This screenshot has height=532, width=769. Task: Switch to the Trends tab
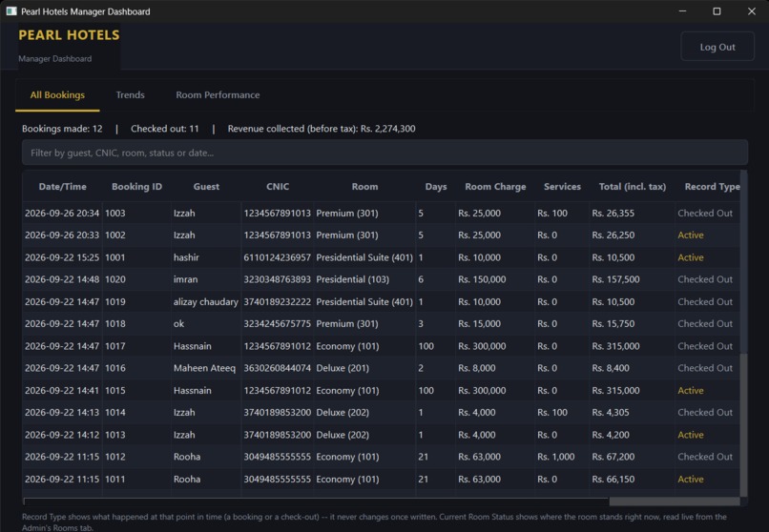[x=130, y=95]
